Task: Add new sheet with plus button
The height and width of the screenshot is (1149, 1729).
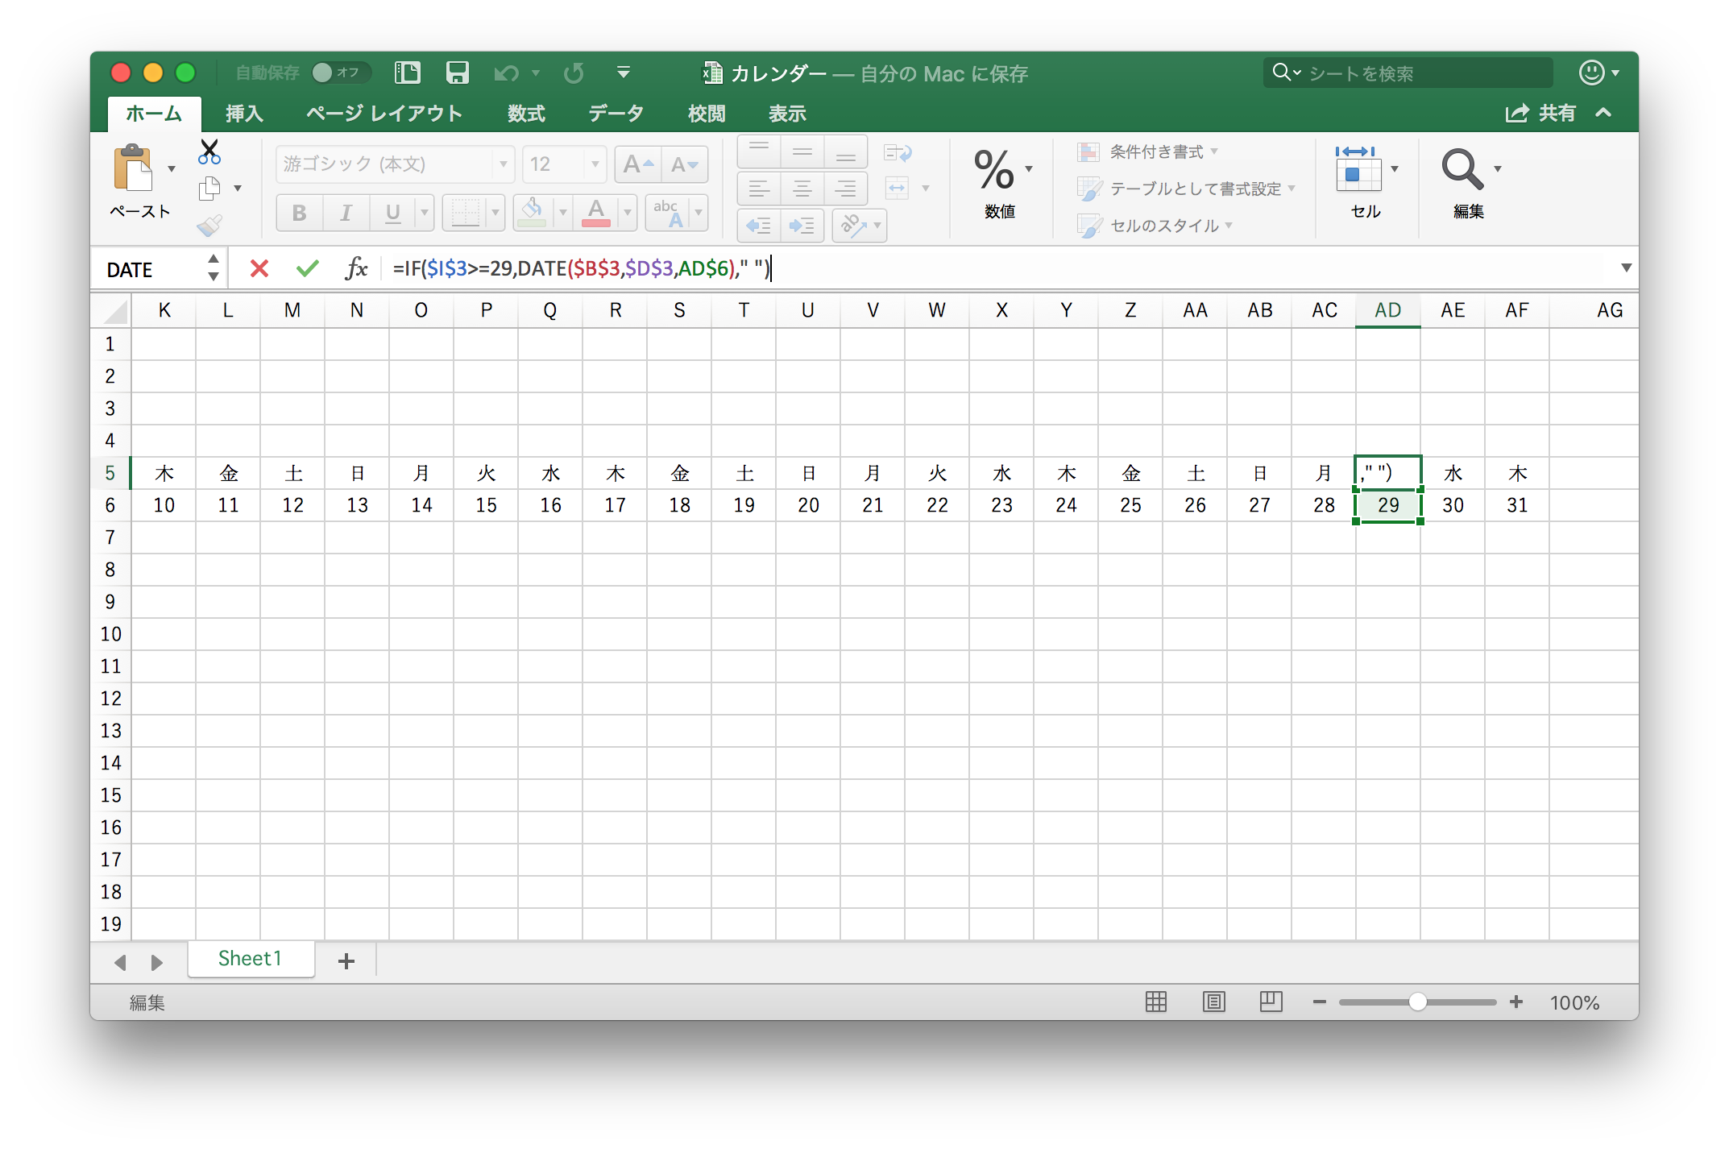Action: tap(346, 960)
